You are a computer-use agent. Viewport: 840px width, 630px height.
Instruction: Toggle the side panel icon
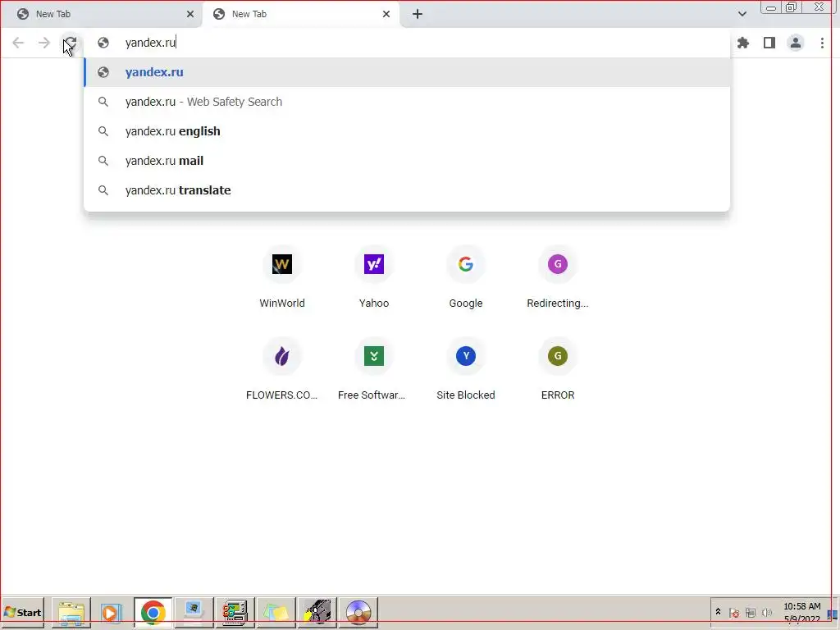click(769, 43)
